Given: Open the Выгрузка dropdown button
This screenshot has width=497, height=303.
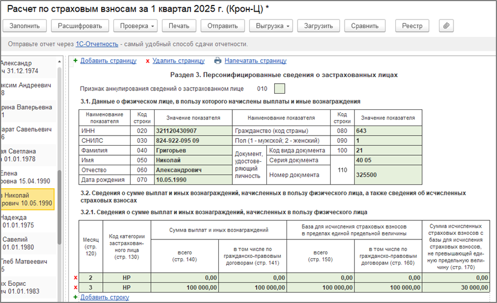Looking at the screenshot, I should click(x=271, y=26).
